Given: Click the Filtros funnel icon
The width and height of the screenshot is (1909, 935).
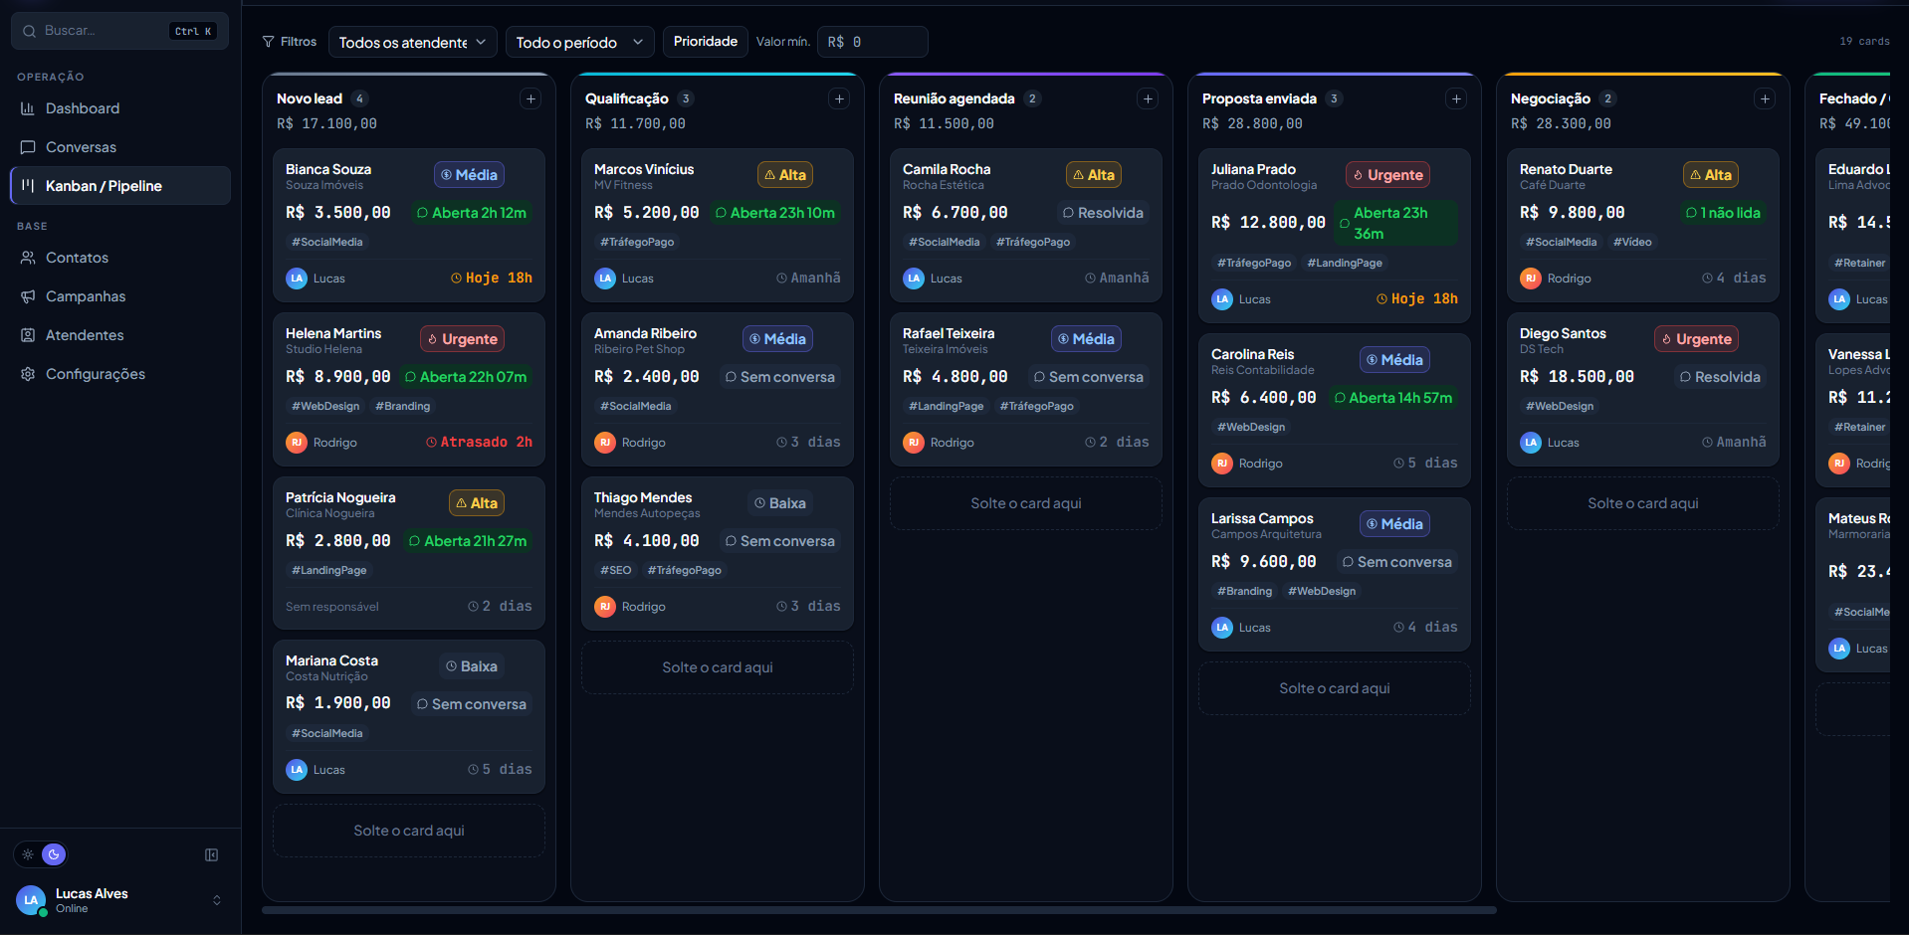Looking at the screenshot, I should coord(268,42).
